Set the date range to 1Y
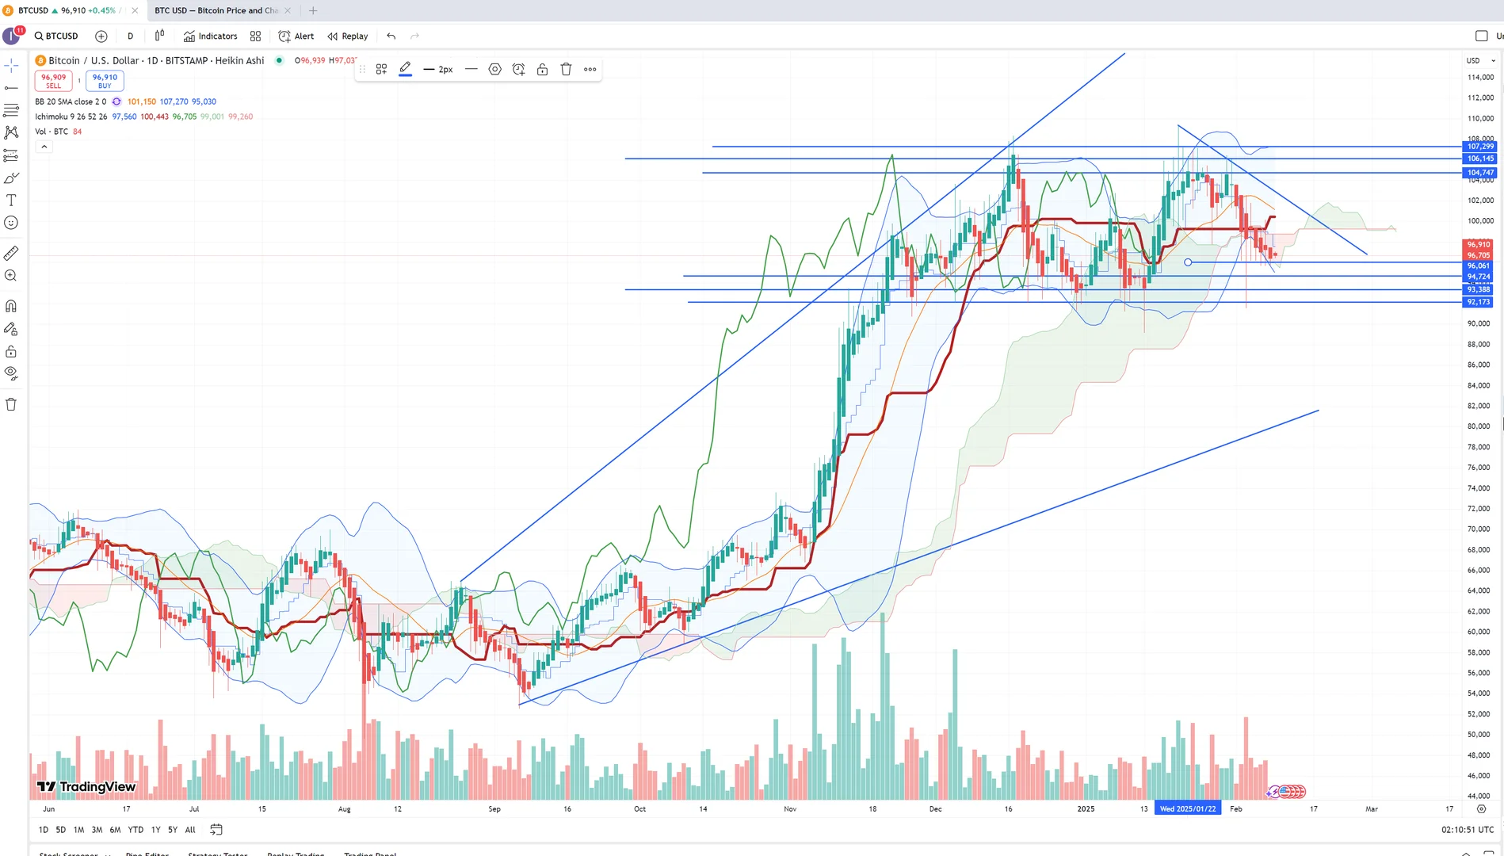 coord(155,830)
